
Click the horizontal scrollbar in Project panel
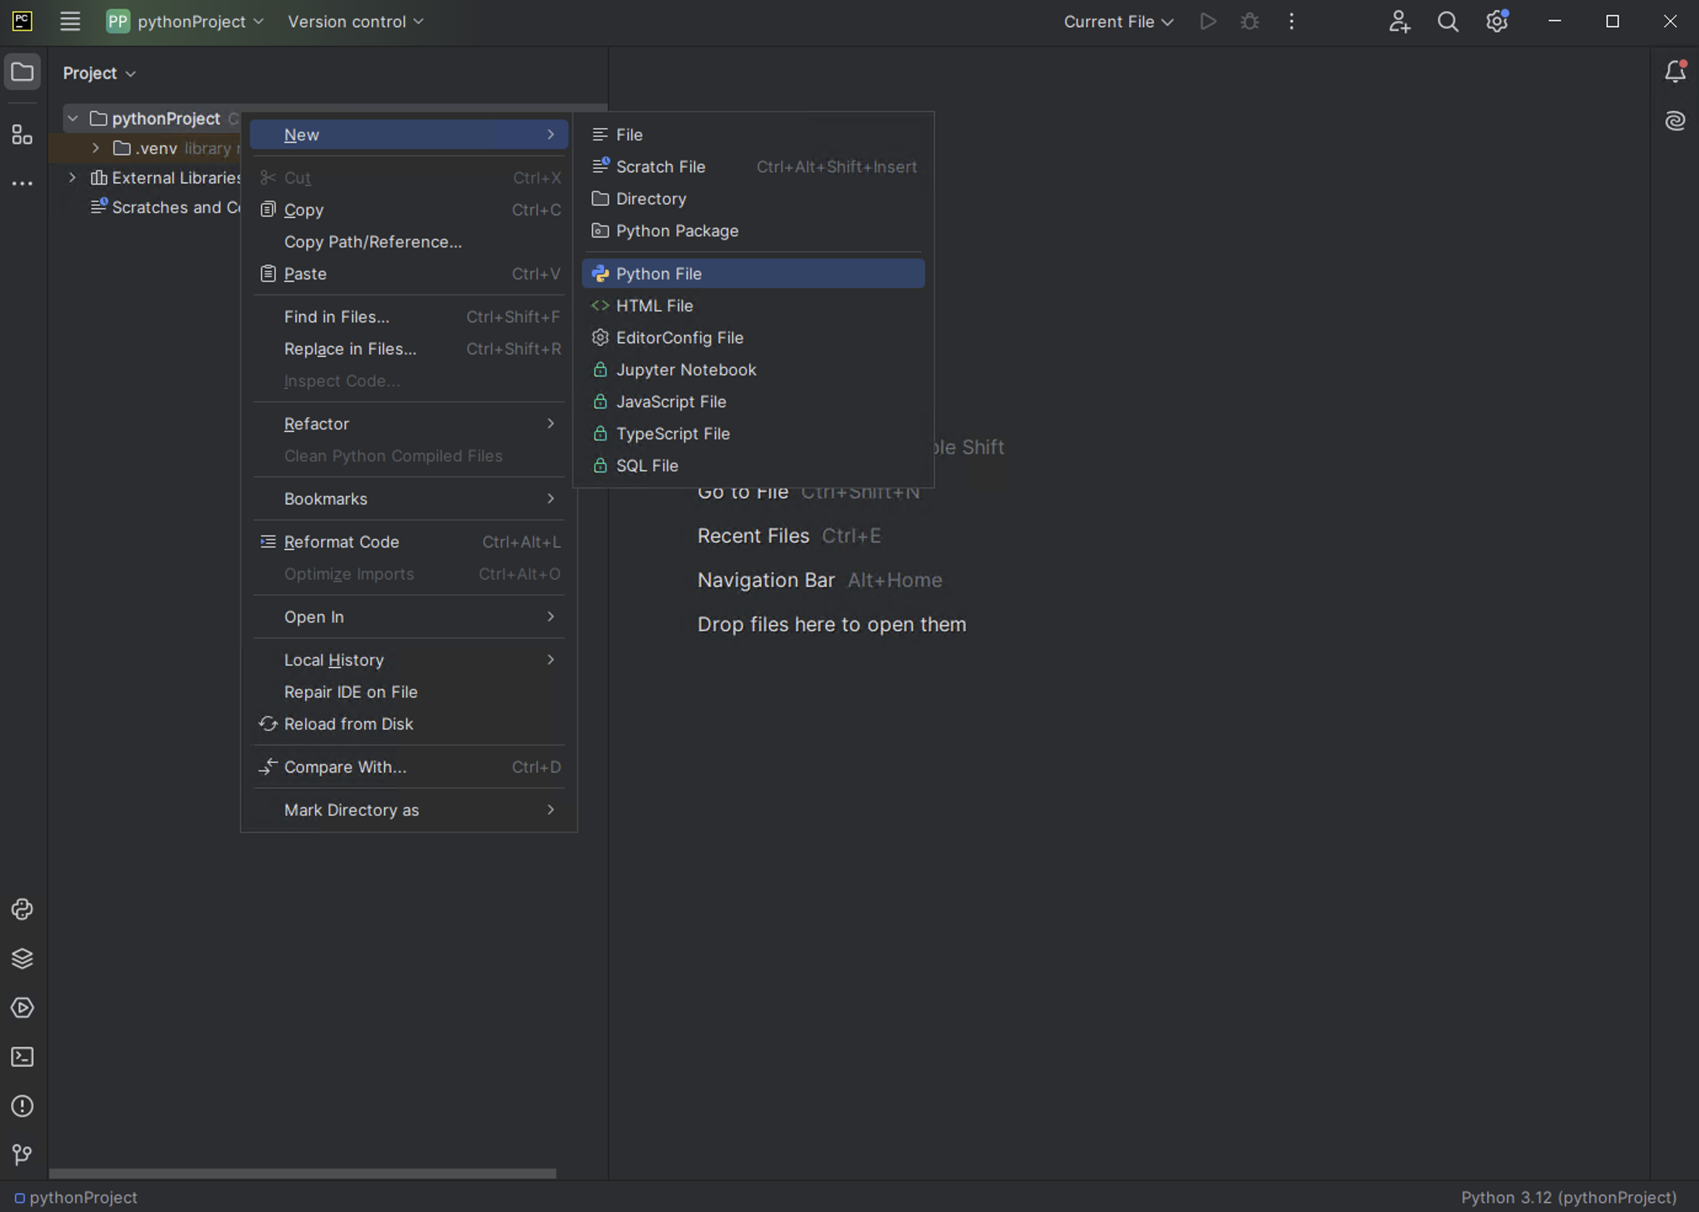click(x=302, y=1173)
